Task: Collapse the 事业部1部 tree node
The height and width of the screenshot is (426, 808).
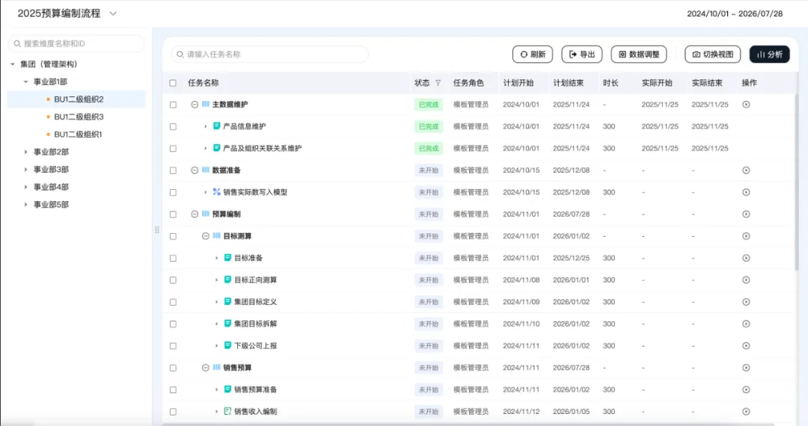Action: pyautogui.click(x=25, y=81)
